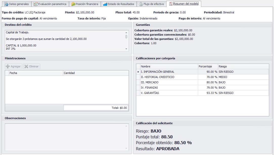Select the V. GARANTÍAS row
The height and width of the screenshot is (155, 274).
tap(202, 93)
